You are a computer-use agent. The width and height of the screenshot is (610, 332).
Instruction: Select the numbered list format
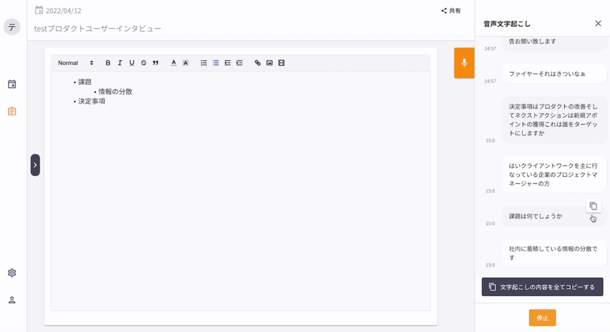(204, 63)
